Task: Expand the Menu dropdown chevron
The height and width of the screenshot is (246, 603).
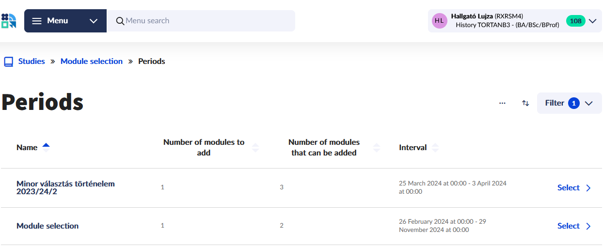Action: click(94, 21)
